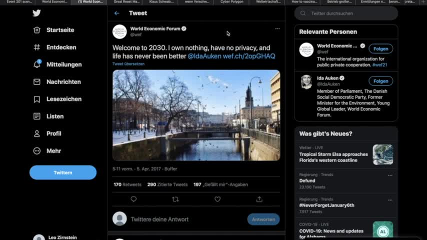Open the tweet's canal photo

tap(196, 115)
